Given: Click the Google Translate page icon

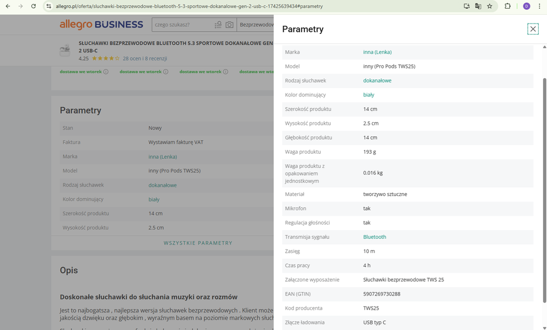Looking at the screenshot, I should [478, 6].
